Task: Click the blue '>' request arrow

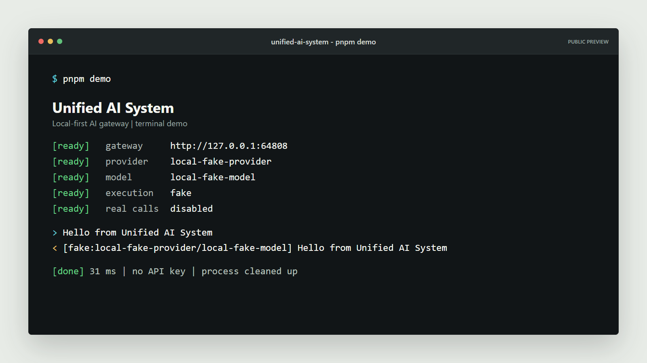Action: tap(55, 233)
